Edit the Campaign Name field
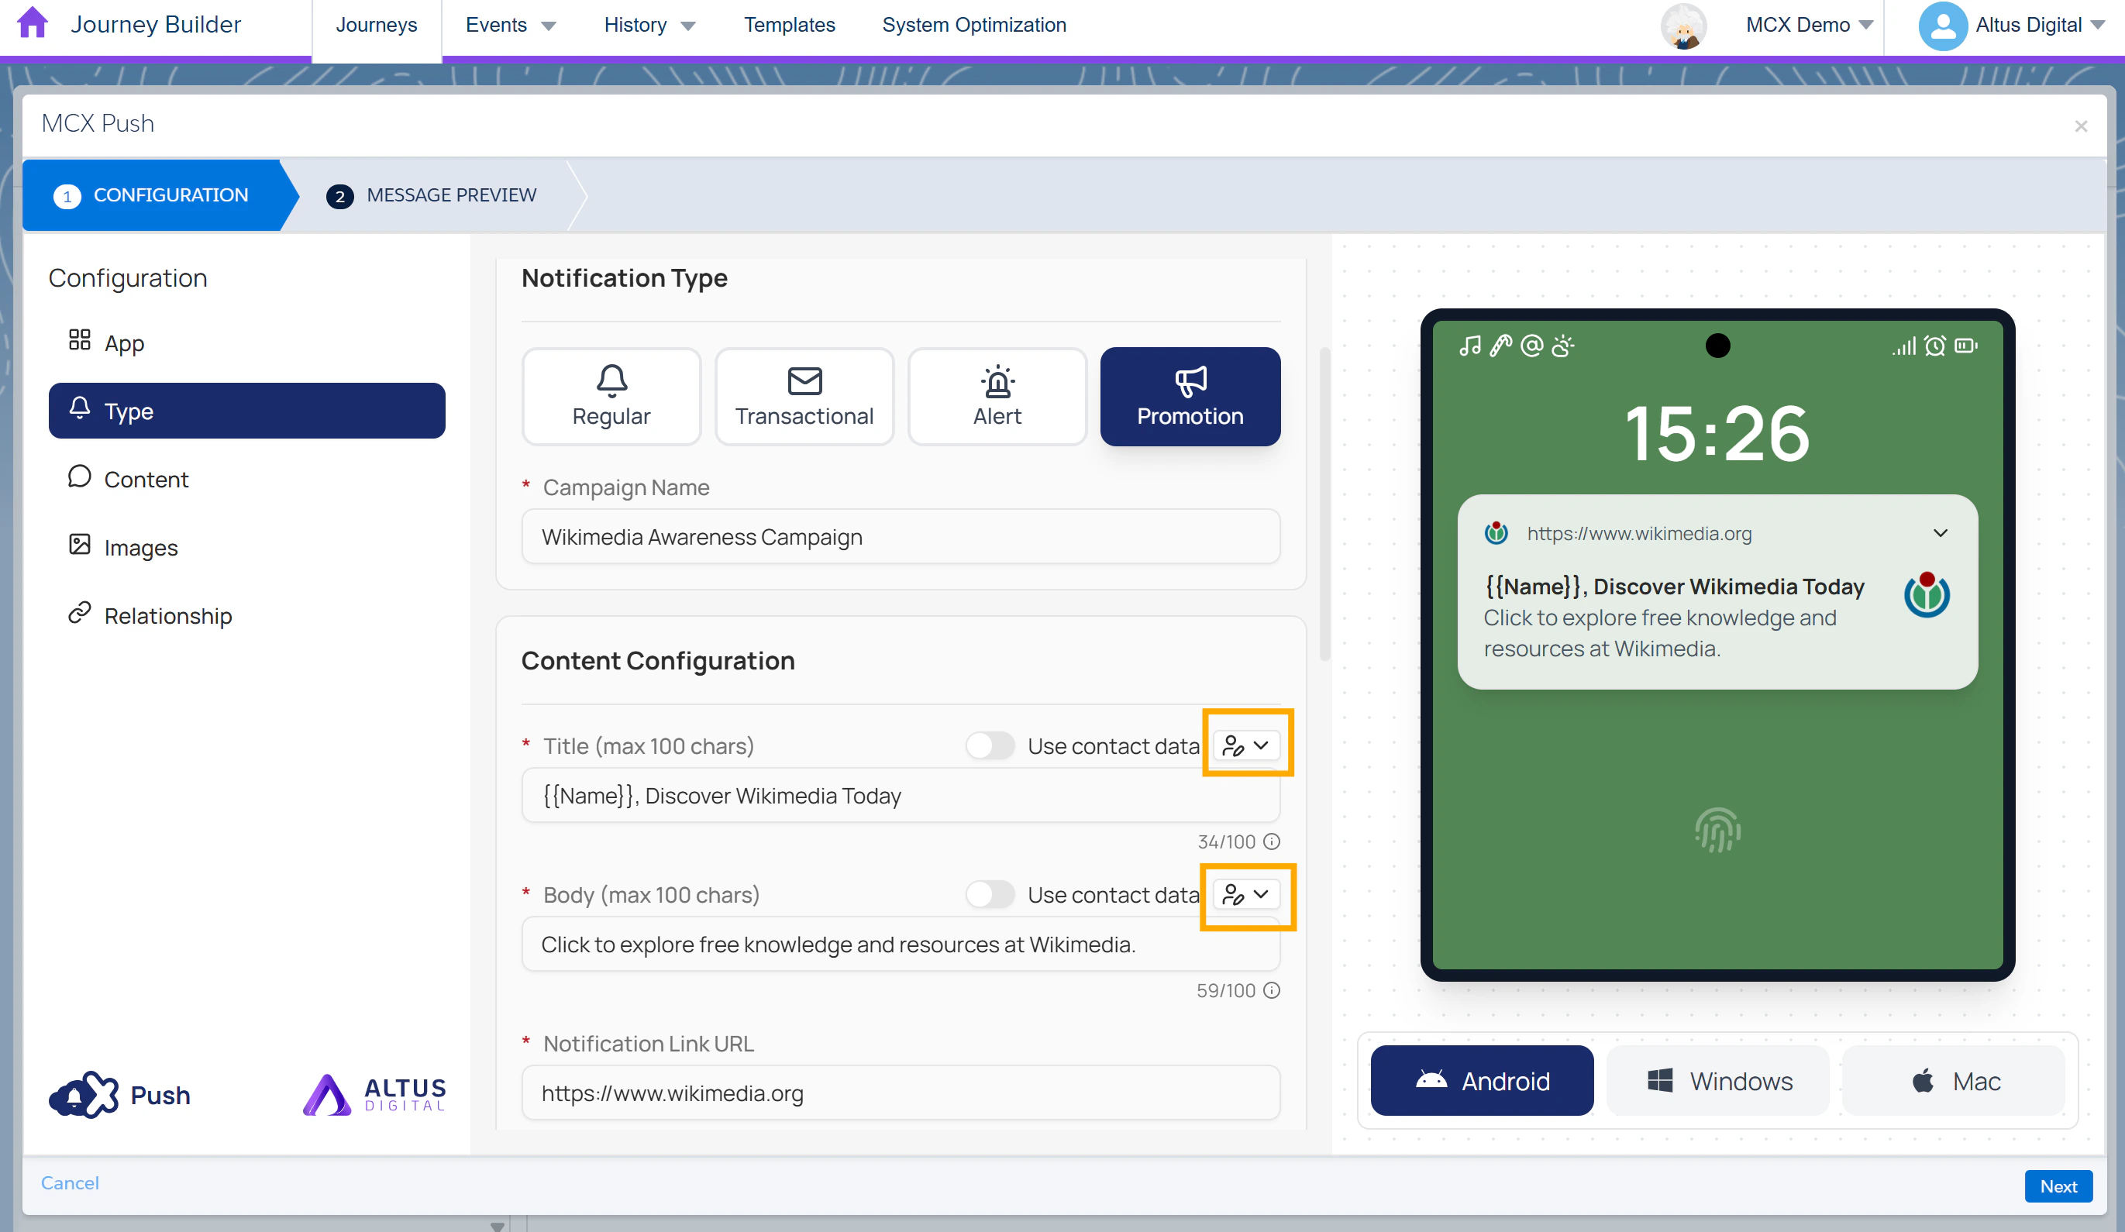 click(x=900, y=536)
